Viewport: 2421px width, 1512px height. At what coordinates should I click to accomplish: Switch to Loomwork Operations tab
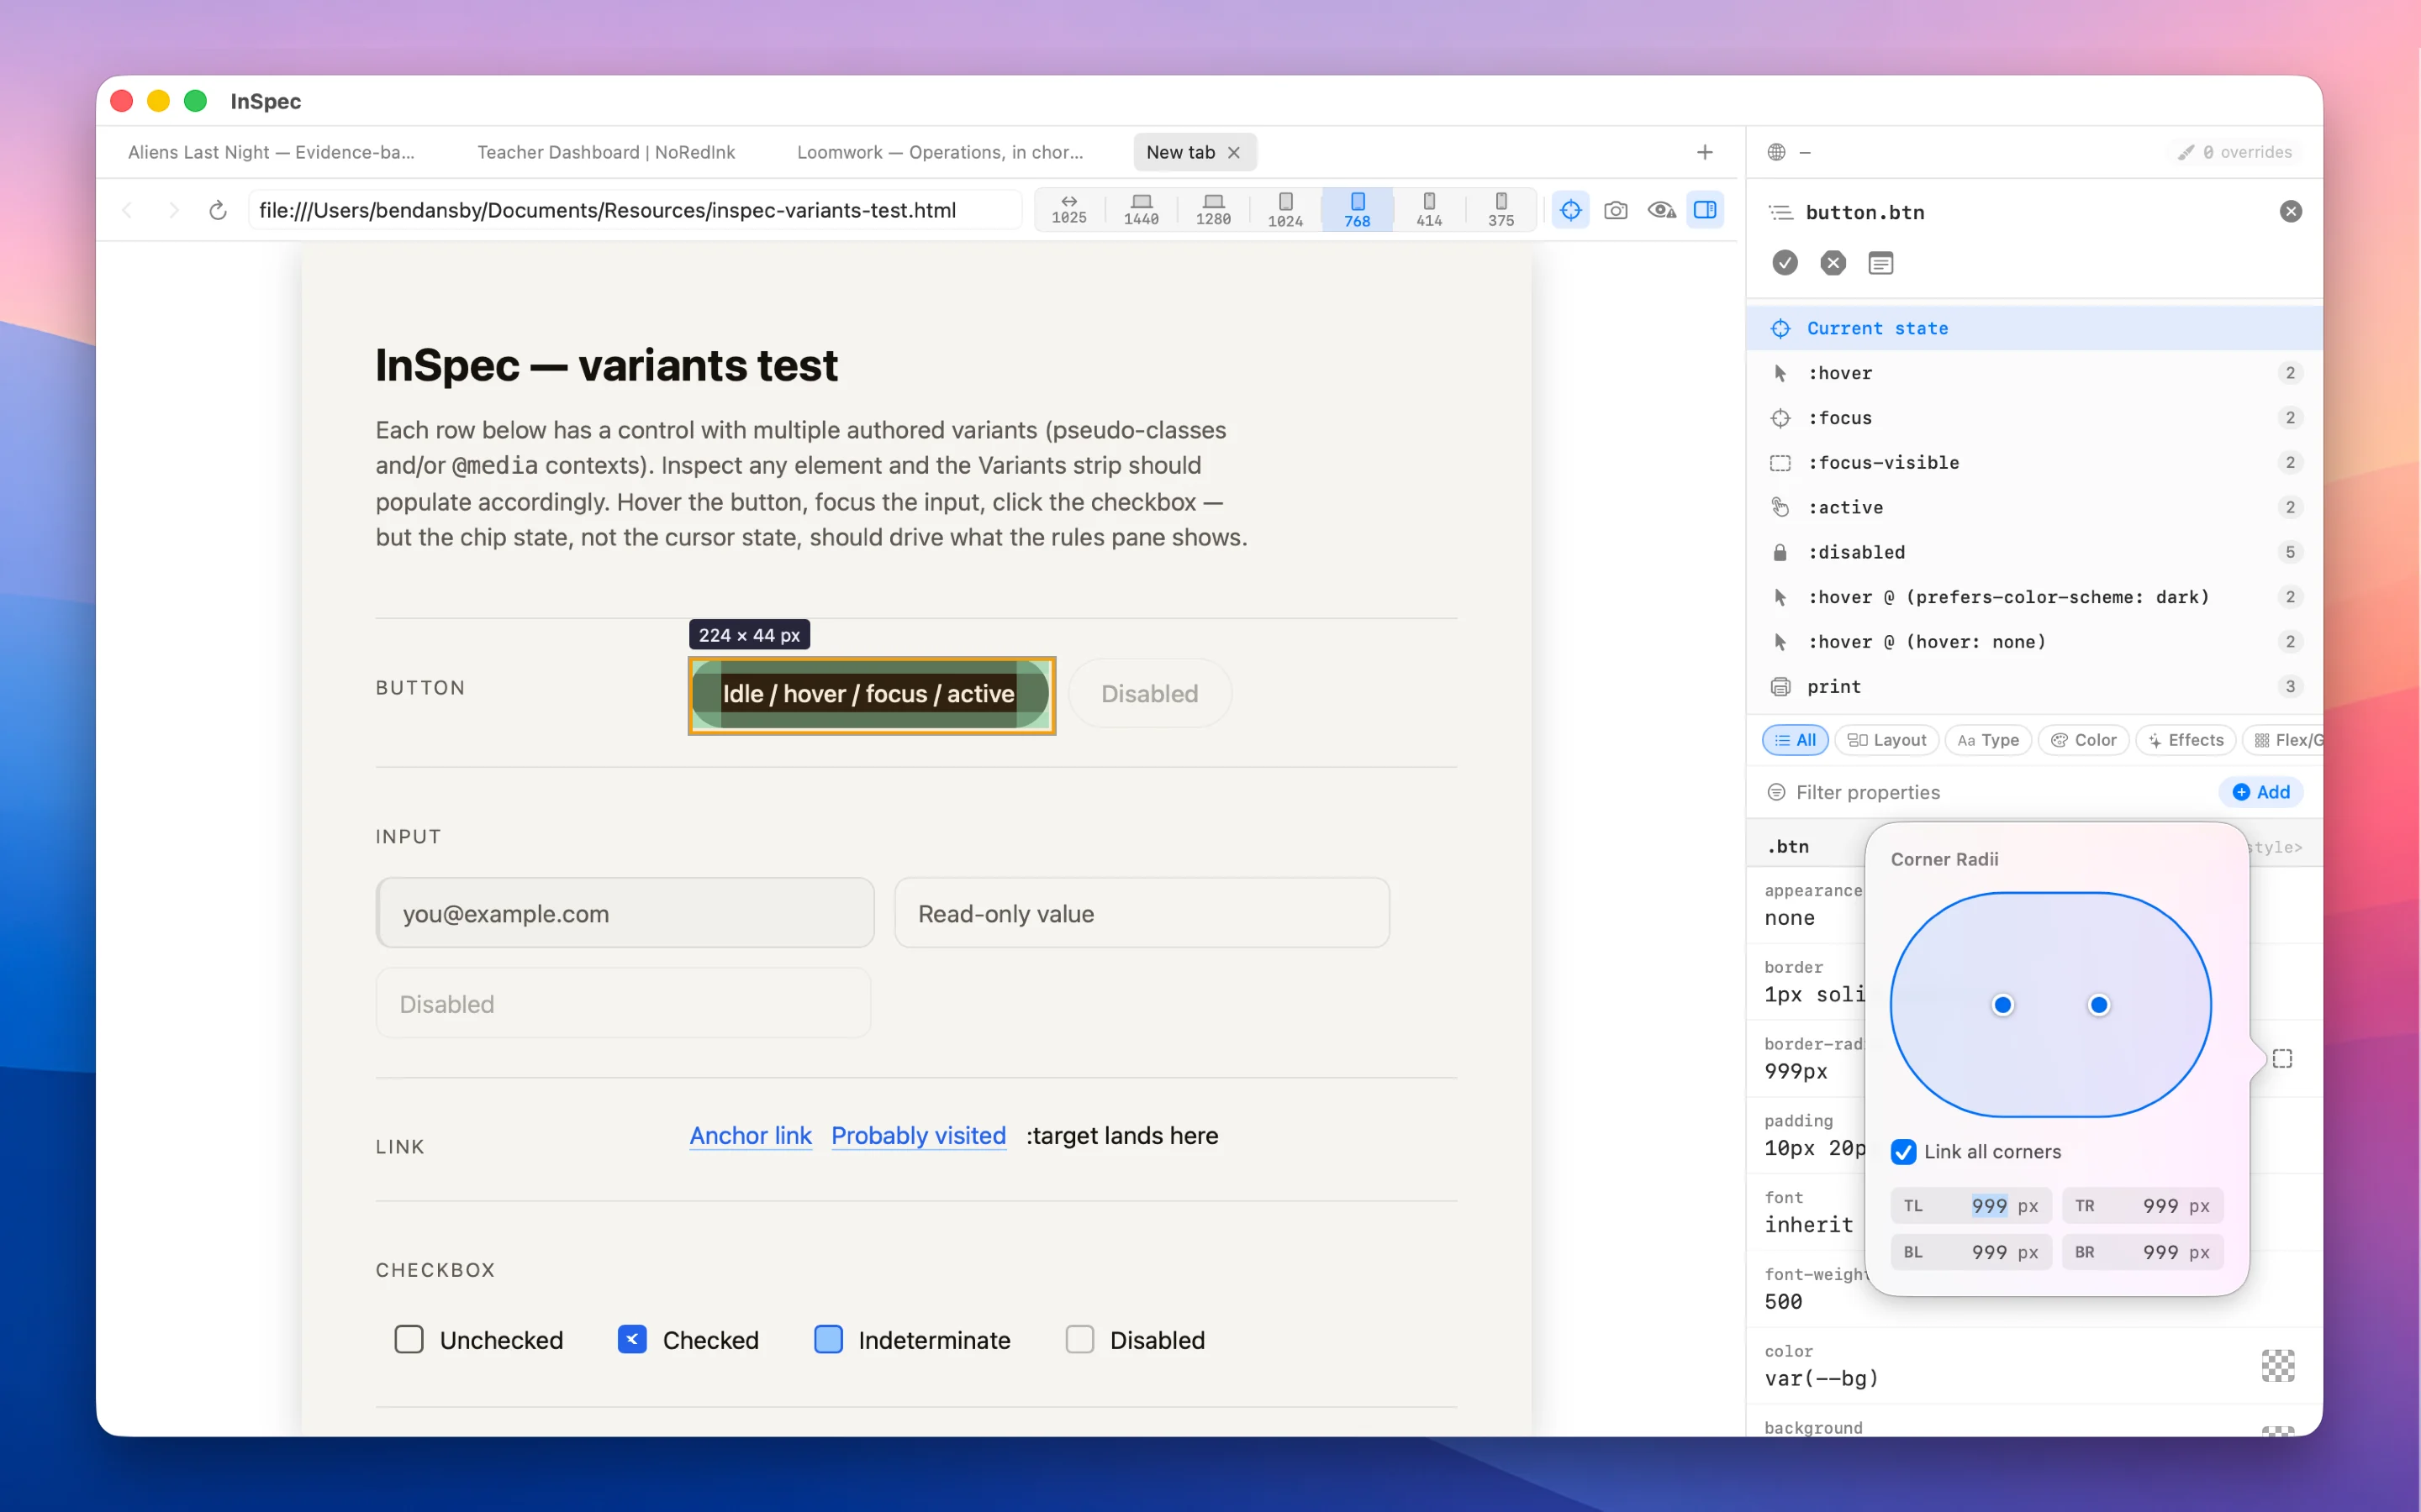point(939,152)
